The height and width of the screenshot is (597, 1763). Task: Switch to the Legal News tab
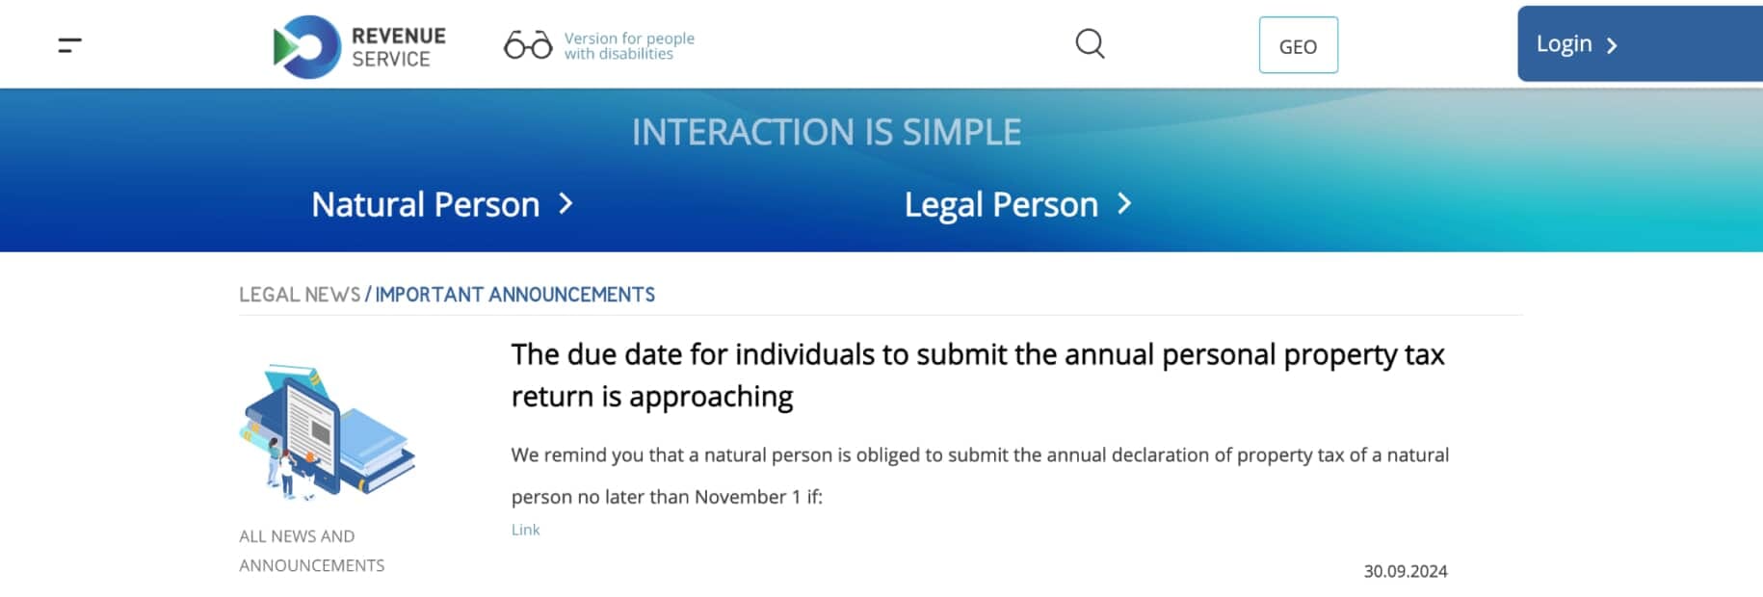(300, 295)
